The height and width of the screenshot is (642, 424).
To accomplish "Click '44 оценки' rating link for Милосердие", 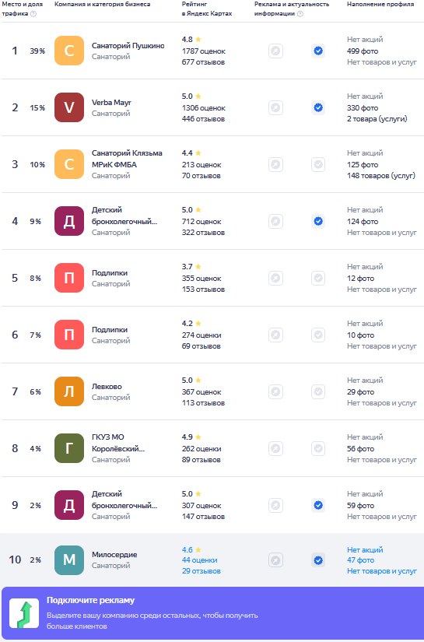I will coord(200,560).
